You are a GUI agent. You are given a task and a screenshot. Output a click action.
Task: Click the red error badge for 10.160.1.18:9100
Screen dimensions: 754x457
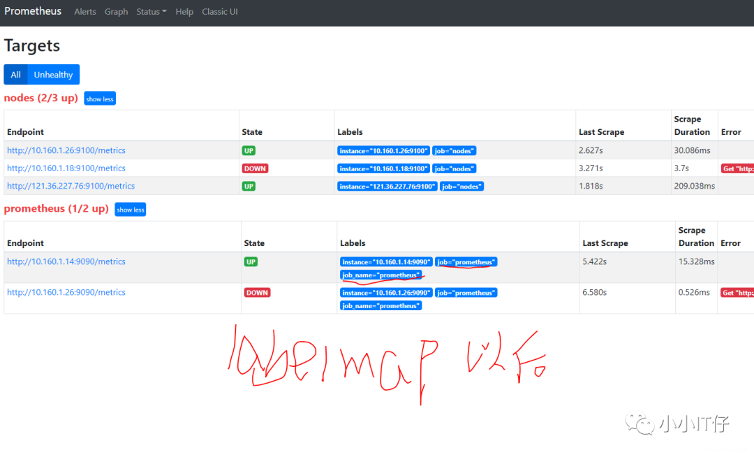[x=738, y=168]
